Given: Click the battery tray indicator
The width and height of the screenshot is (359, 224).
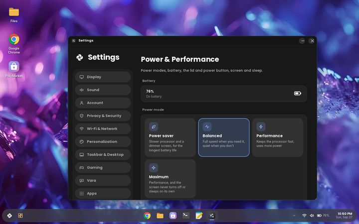Looking at the screenshot, I should 323,216.
